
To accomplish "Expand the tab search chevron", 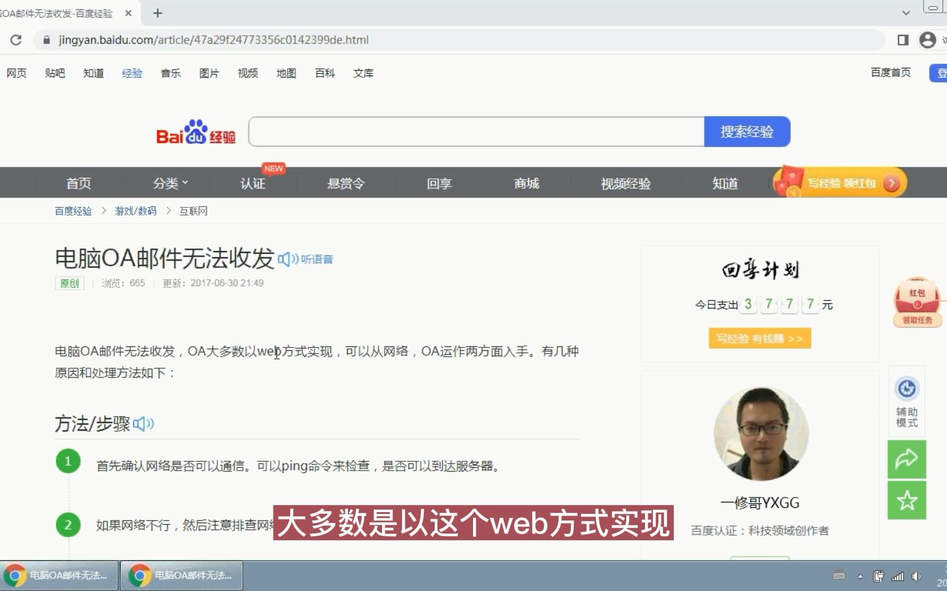I will click(906, 13).
